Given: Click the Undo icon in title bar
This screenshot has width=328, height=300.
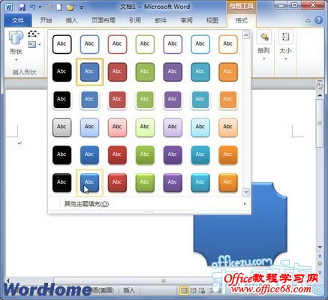Looking at the screenshot, I should coord(33,7).
